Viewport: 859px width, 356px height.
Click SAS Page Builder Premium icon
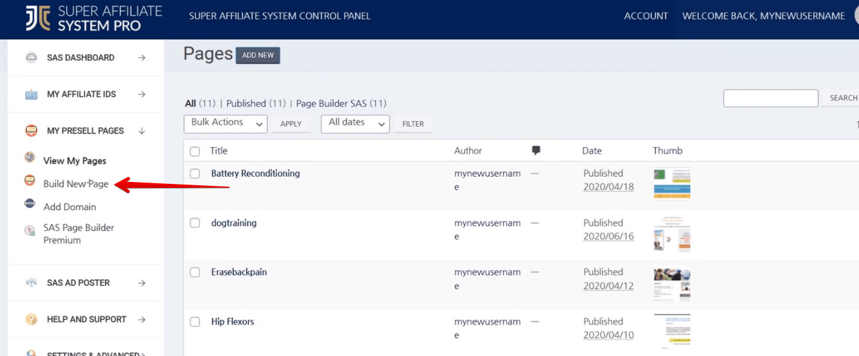pyautogui.click(x=29, y=230)
